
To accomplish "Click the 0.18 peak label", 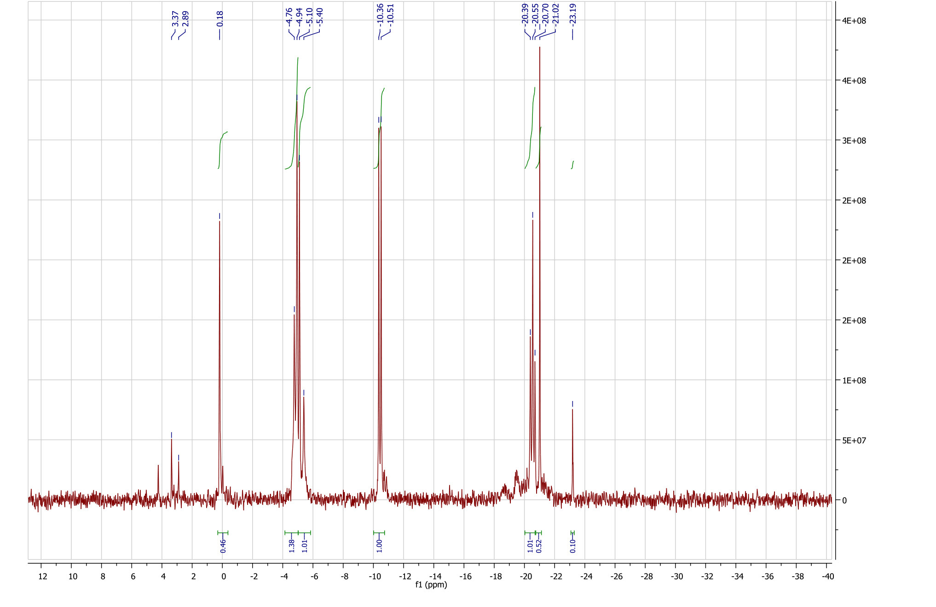I will click(220, 18).
